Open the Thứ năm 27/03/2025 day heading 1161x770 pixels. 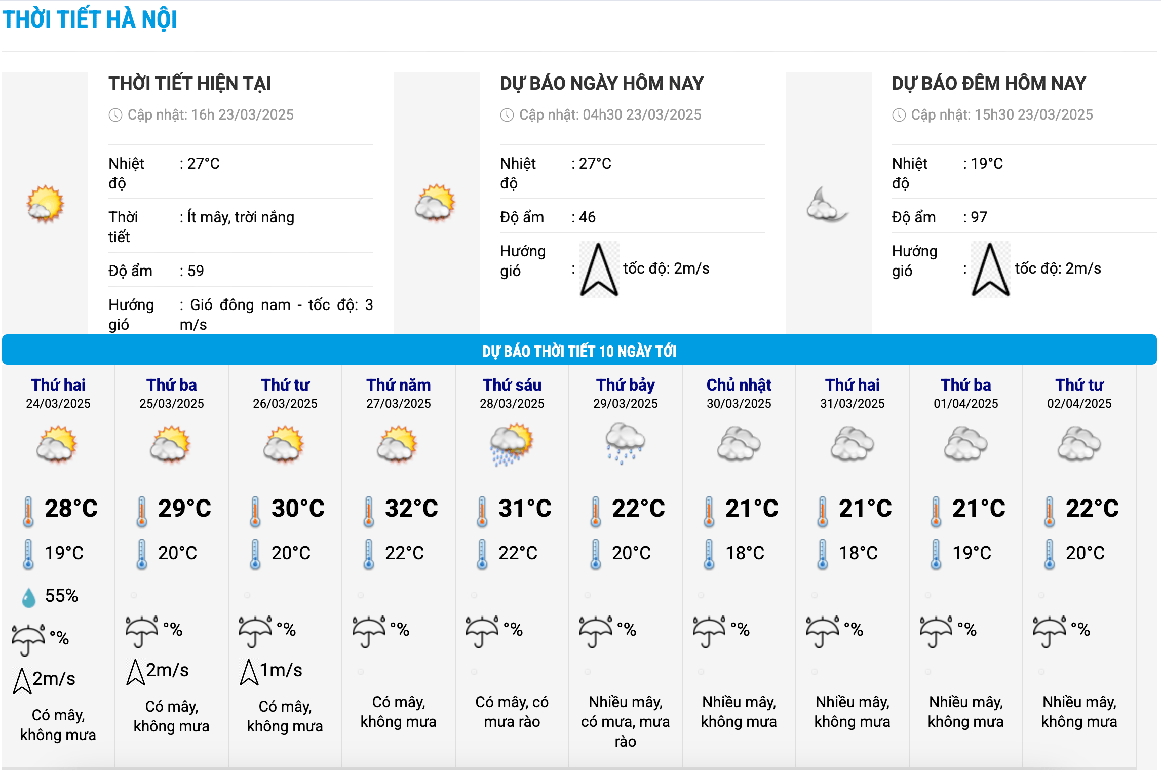(x=399, y=385)
